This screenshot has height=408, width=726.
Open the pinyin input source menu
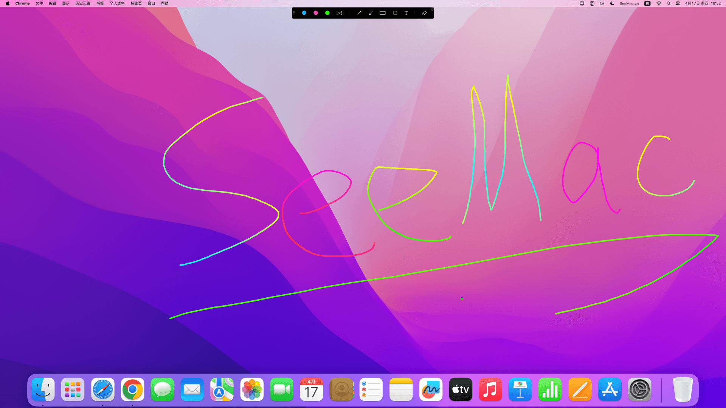[647, 3]
